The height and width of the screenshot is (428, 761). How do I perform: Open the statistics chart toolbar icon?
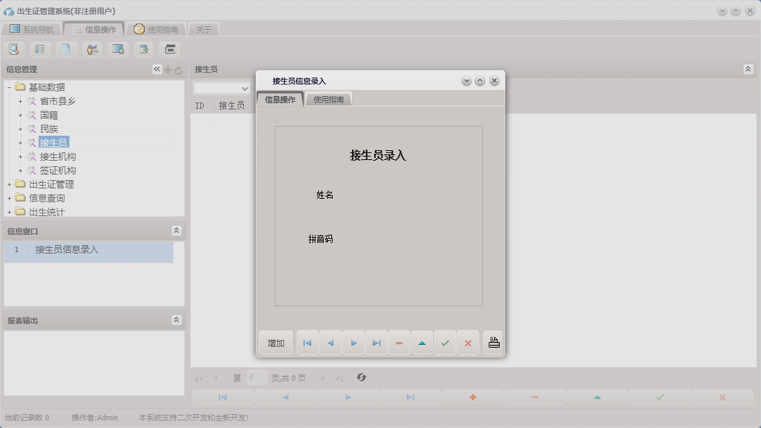(91, 48)
